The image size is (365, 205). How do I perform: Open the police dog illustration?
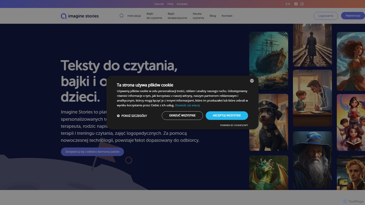(269, 122)
